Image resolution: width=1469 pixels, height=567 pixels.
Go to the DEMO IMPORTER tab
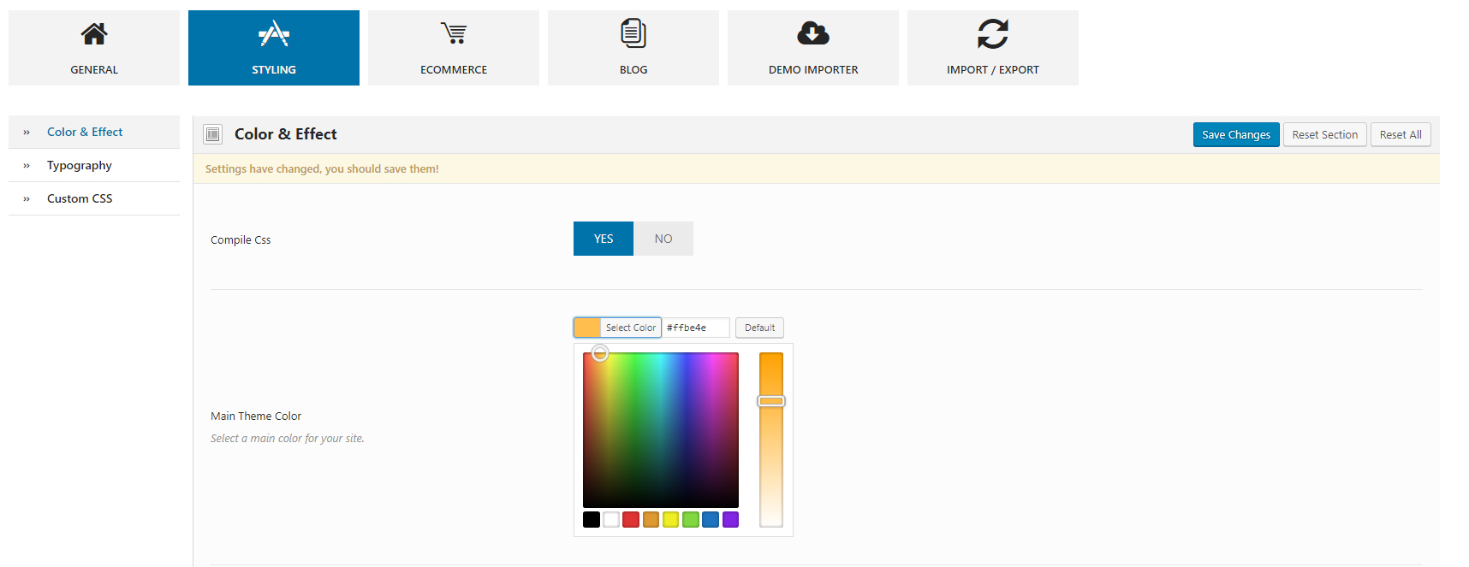(x=813, y=48)
